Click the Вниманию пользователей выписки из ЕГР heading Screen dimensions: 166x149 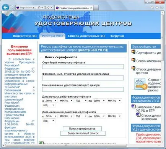(x=20, y=50)
